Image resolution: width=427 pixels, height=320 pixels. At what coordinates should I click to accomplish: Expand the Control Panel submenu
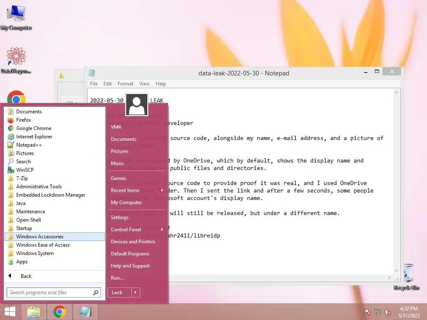(x=137, y=230)
